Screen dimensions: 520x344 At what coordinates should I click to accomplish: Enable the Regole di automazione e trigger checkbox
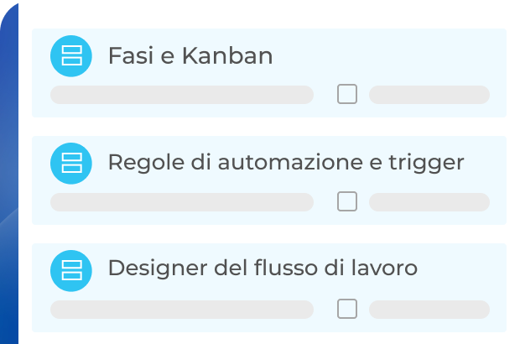pyautogui.click(x=347, y=201)
